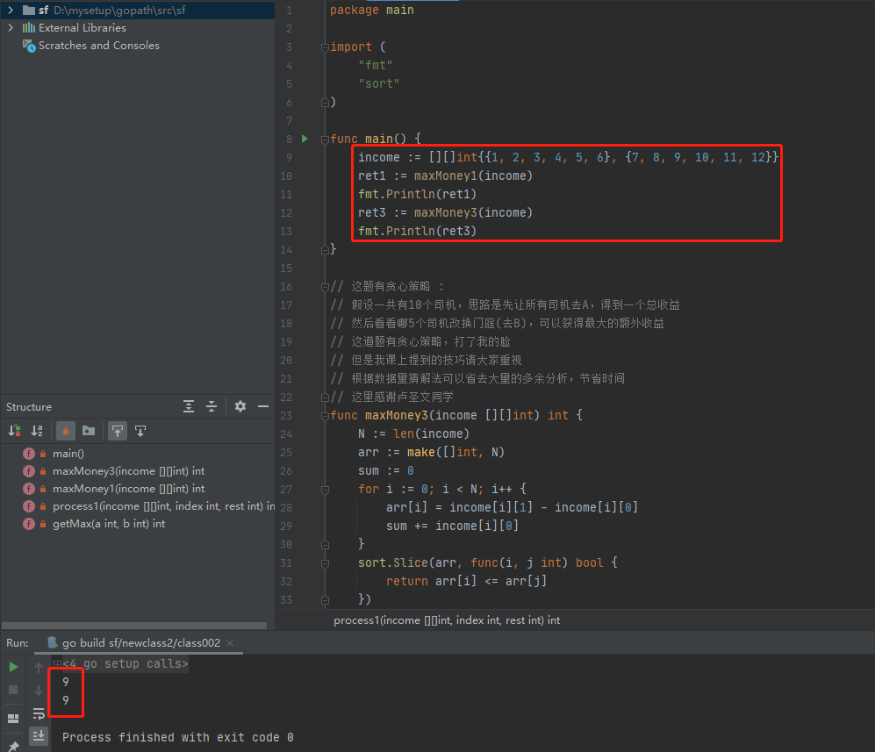Expand External Libraries node
The width and height of the screenshot is (875, 752).
click(x=10, y=27)
